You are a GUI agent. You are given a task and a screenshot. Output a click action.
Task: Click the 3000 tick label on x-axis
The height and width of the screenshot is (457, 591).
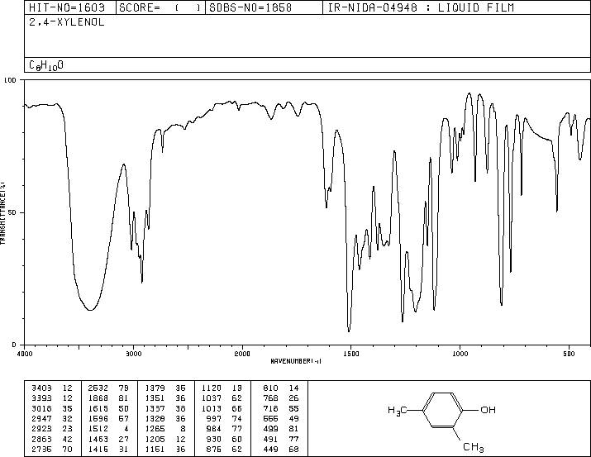[133, 354]
